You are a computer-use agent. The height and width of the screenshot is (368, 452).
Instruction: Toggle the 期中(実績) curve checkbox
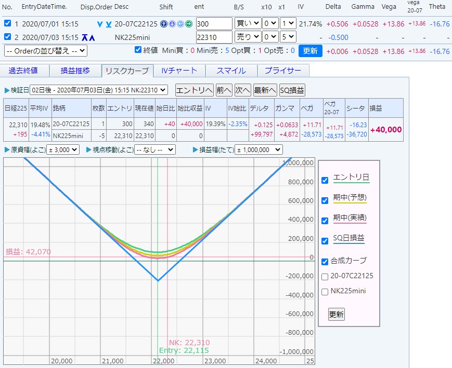pos(325,221)
